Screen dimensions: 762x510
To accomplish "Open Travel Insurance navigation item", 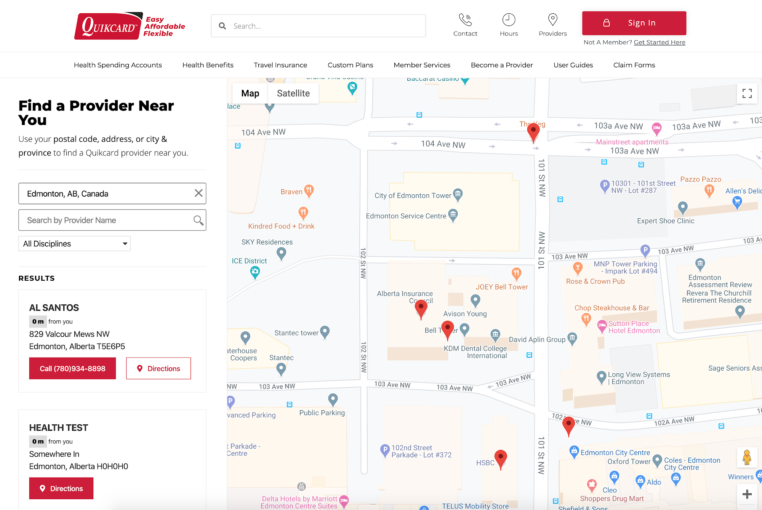I will tap(280, 65).
